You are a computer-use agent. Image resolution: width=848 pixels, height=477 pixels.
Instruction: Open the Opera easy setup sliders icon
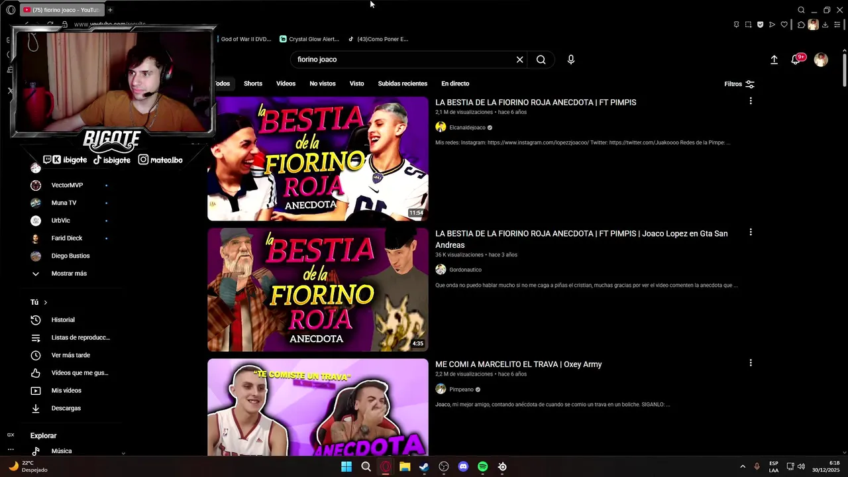(837, 25)
